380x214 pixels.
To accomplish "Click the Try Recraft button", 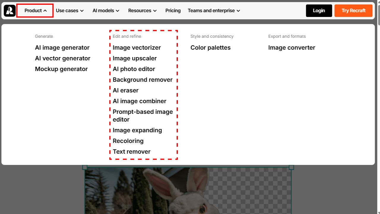I will tap(353, 11).
